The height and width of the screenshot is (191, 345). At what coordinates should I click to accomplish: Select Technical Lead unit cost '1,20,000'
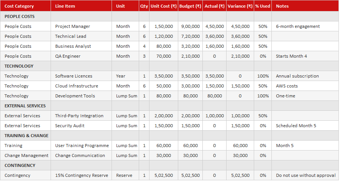[164, 36]
